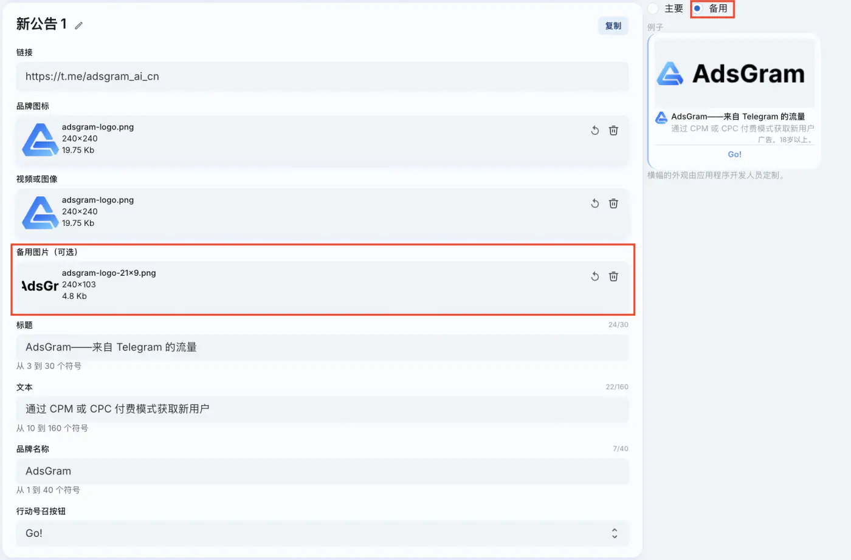
Task: Click the 新公告 1 heading
Action: (41, 24)
